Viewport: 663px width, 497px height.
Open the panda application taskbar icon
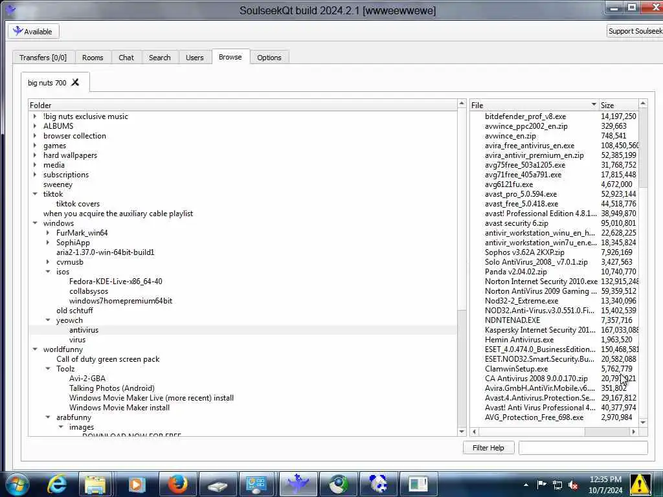pyautogui.click(x=377, y=484)
